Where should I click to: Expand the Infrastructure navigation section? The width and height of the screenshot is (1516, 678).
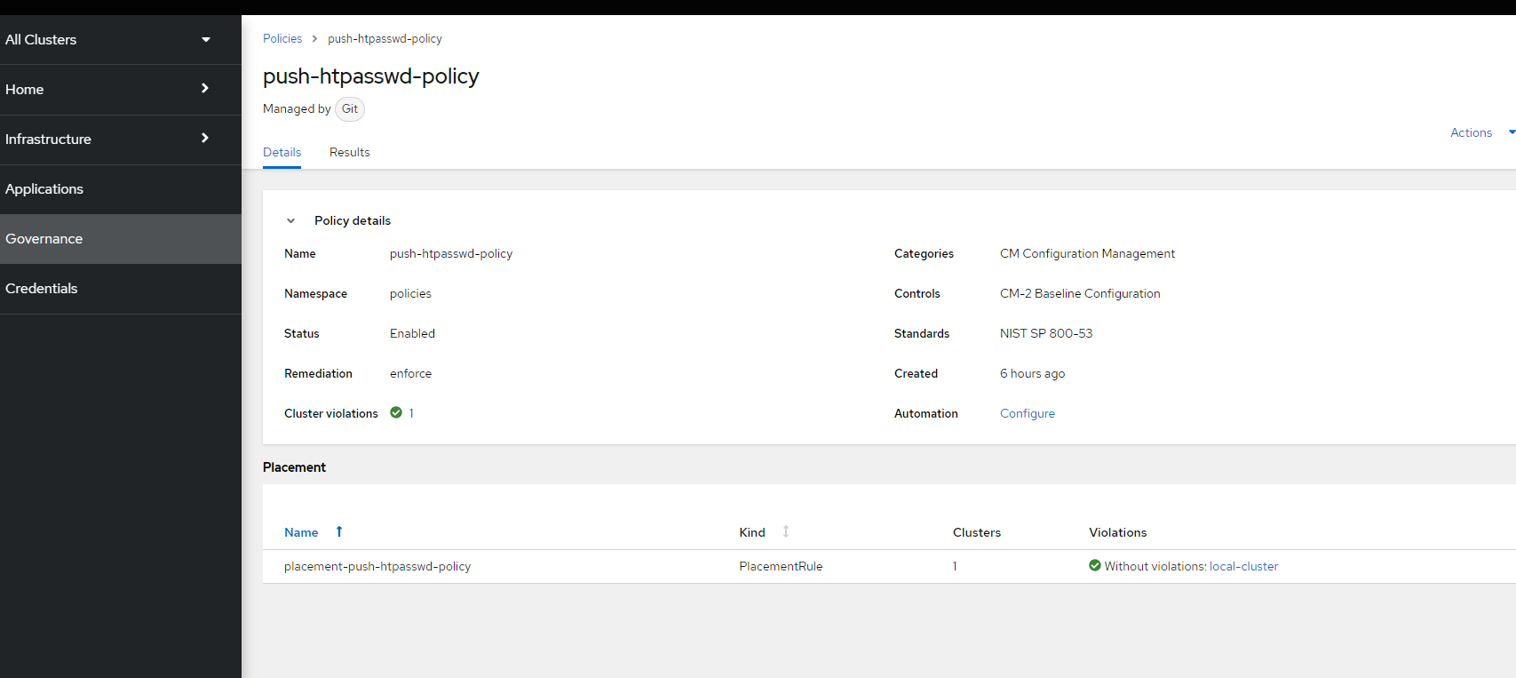120,140
